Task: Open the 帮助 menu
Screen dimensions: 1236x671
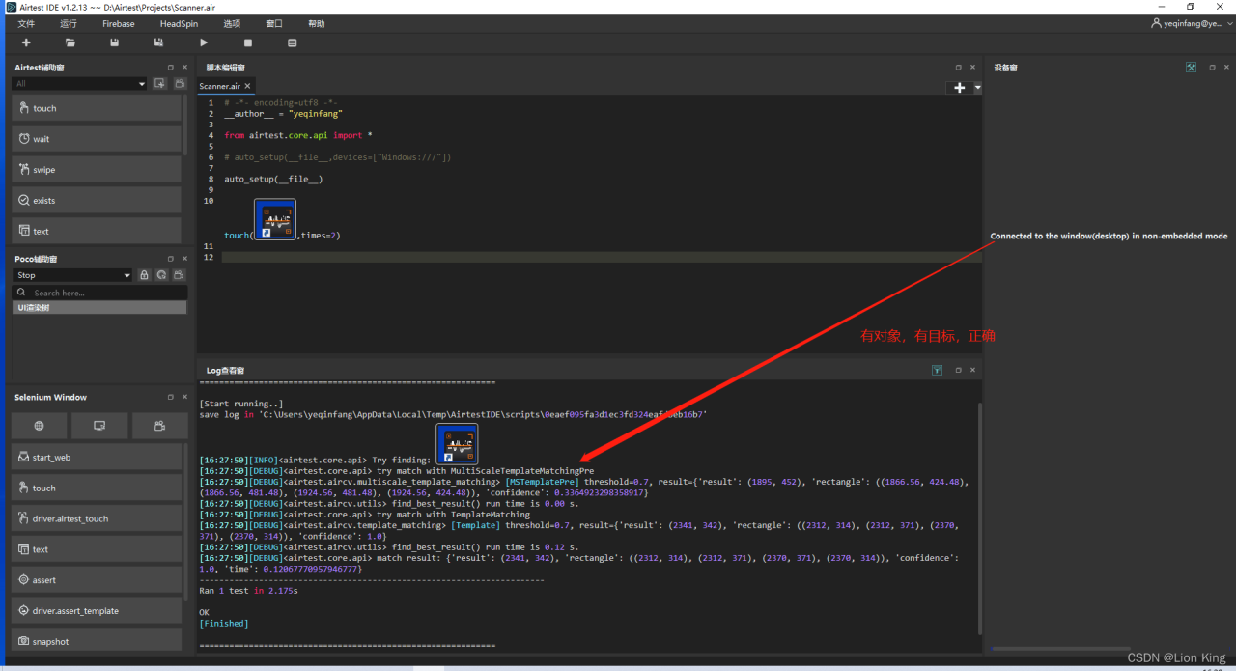Action: click(317, 23)
